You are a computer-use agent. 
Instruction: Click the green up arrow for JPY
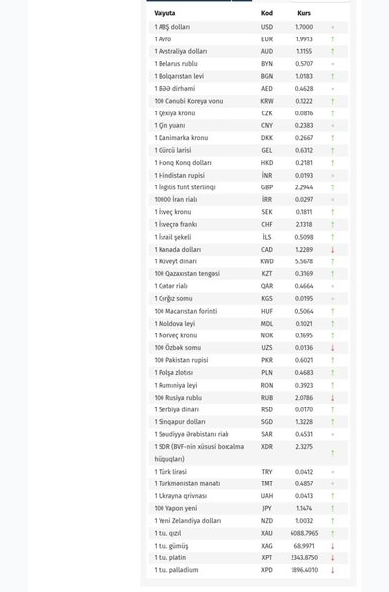click(333, 508)
